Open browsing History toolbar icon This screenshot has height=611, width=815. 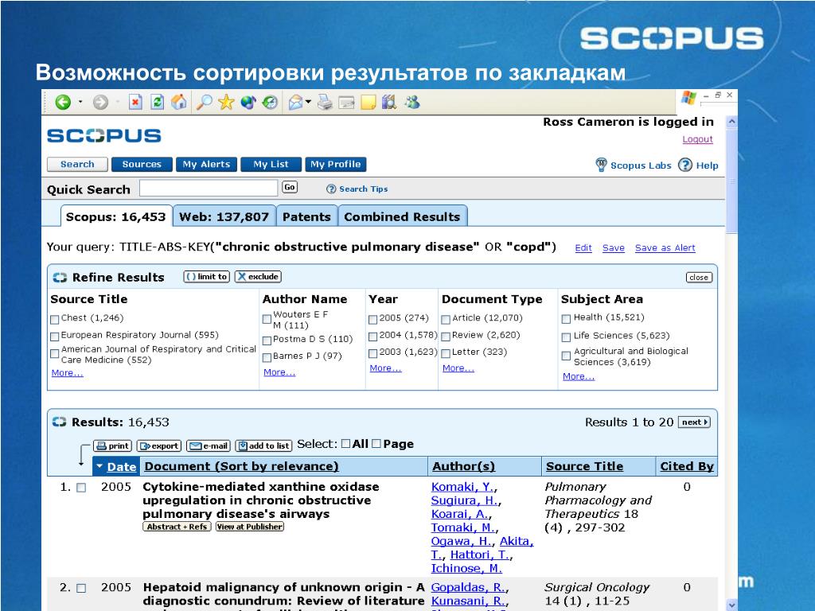tap(270, 103)
